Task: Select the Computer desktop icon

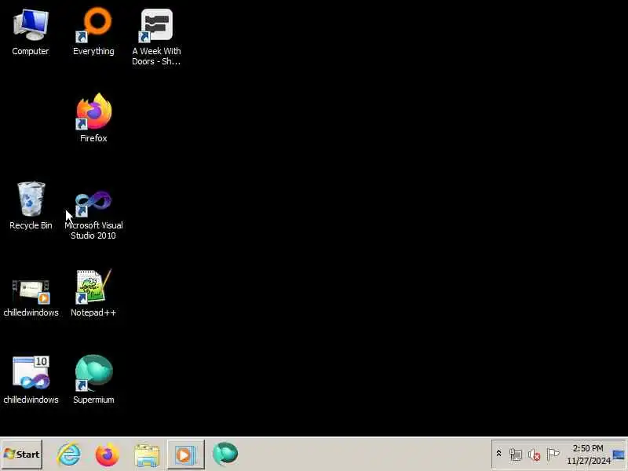Action: coord(31,32)
